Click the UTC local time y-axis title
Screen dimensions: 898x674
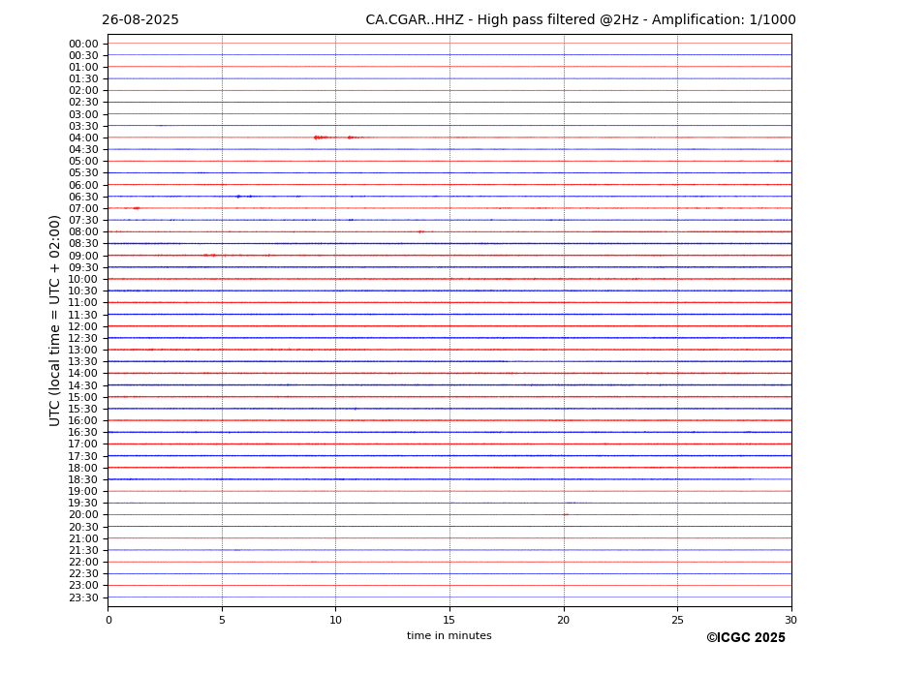[x=54, y=321]
